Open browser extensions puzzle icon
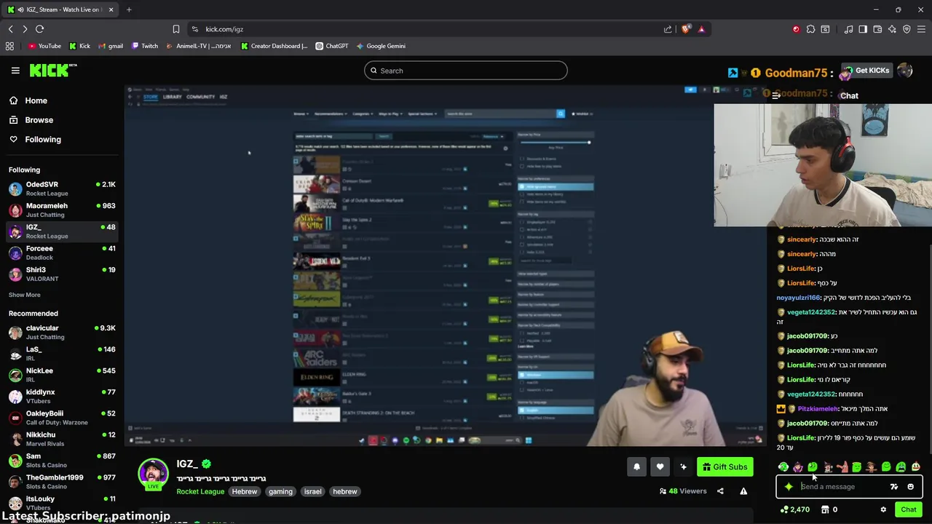Viewport: 932px width, 524px height. pos(810,29)
